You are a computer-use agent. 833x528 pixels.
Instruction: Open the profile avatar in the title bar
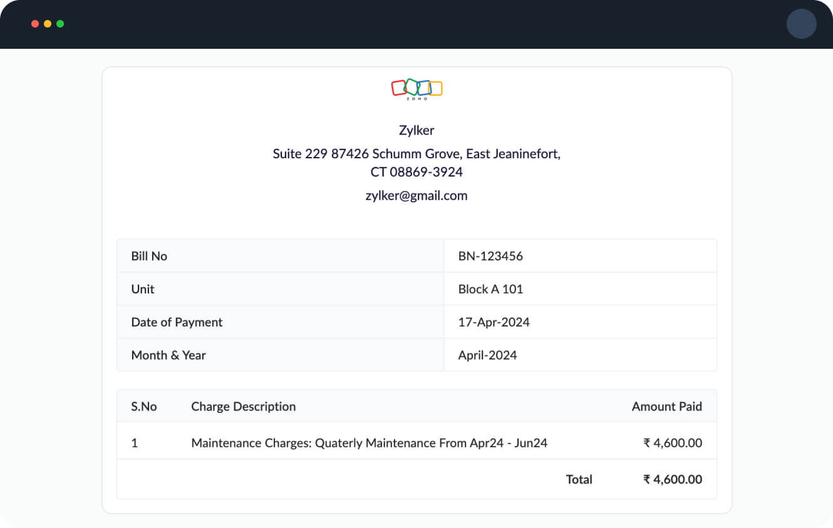(x=802, y=24)
